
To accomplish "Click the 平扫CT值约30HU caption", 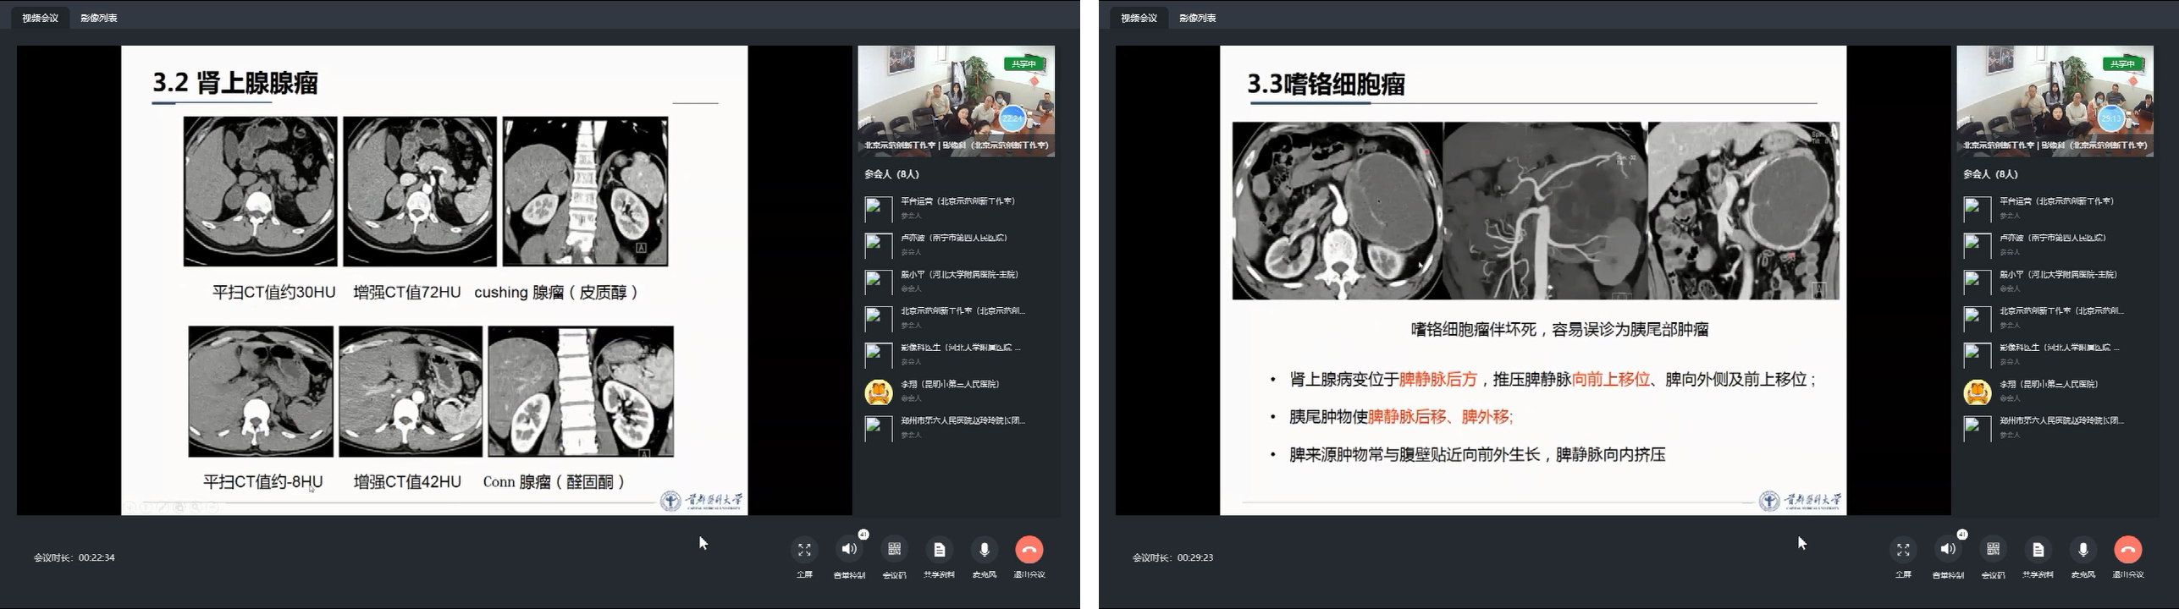I will click(x=273, y=293).
